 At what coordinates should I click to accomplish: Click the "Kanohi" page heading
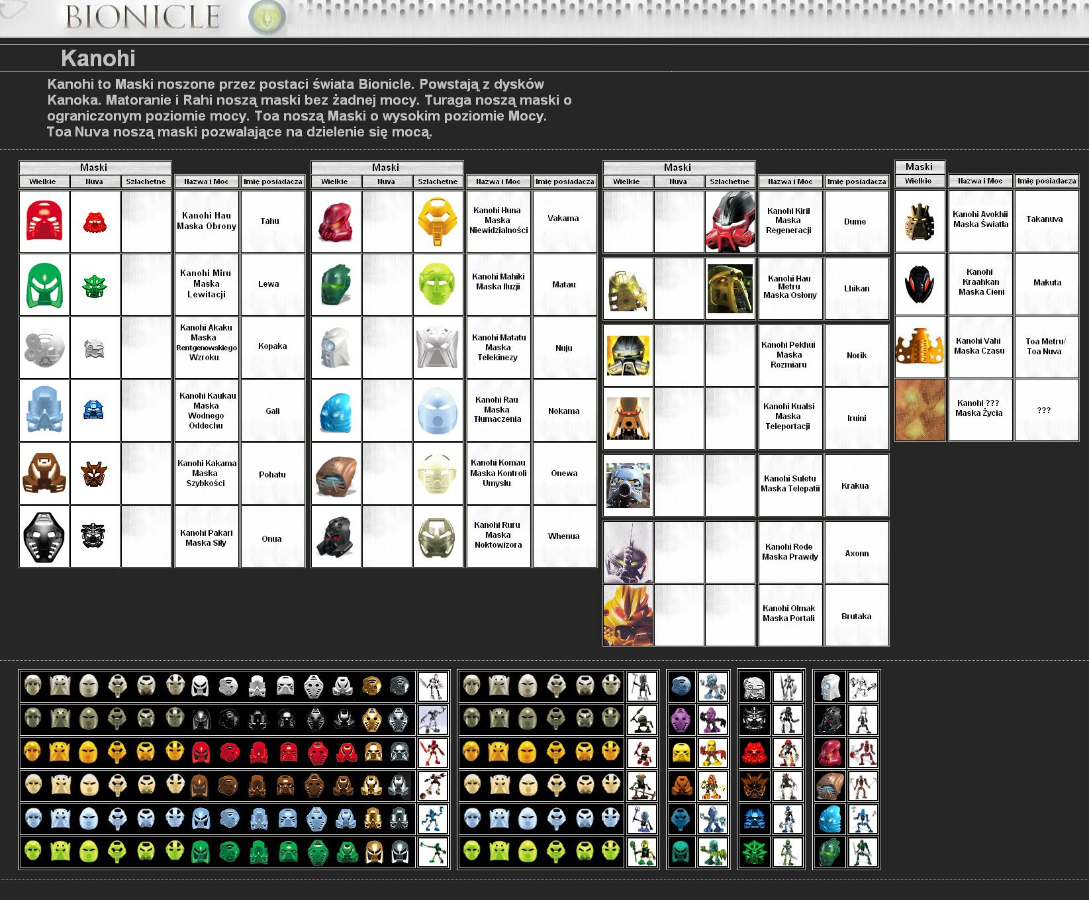98,58
